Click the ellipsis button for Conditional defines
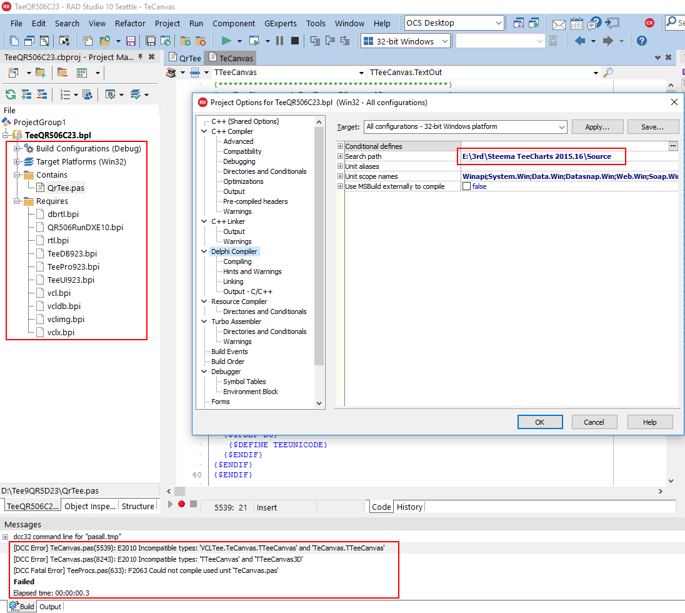685x613 pixels. tap(672, 146)
